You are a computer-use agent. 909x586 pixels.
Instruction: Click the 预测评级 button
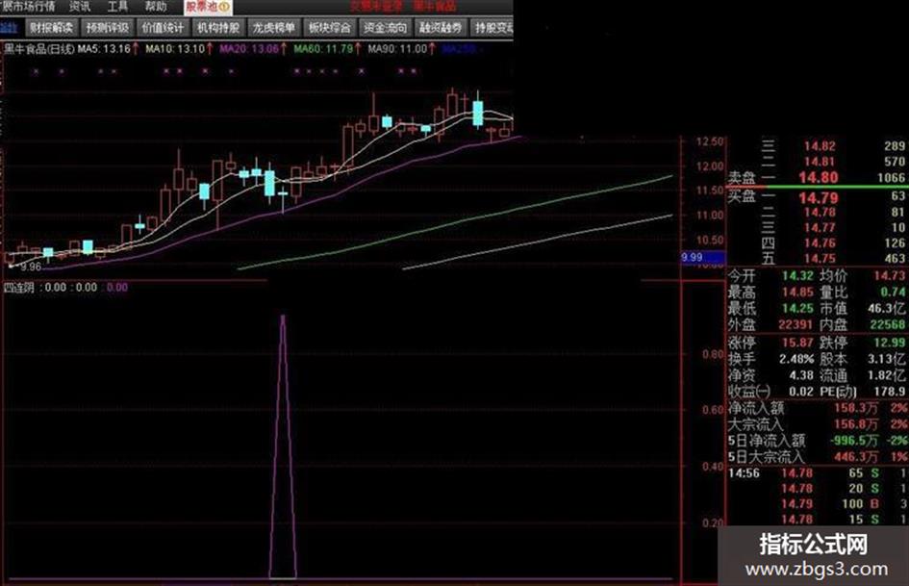pos(108,27)
